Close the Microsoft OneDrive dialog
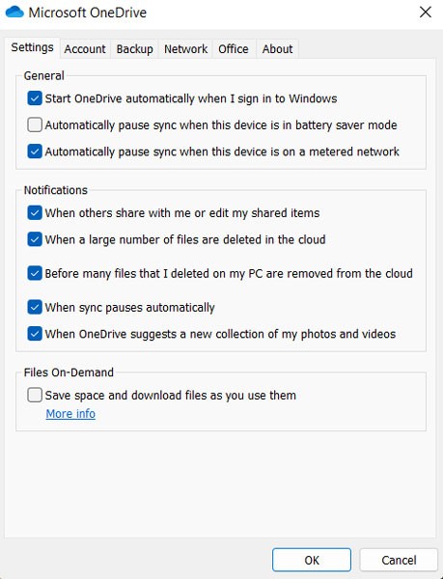This screenshot has height=579, width=443. [x=426, y=13]
